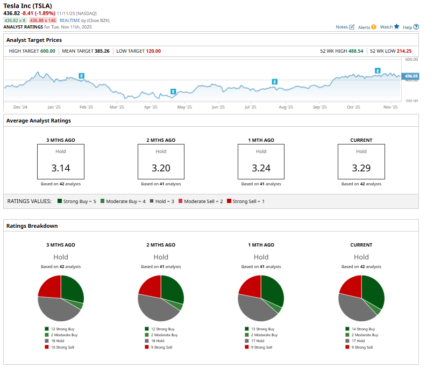
Task: Open the Help question mark icon
Action: (x=416, y=27)
